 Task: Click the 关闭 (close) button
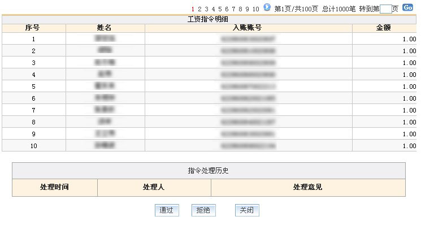click(247, 210)
